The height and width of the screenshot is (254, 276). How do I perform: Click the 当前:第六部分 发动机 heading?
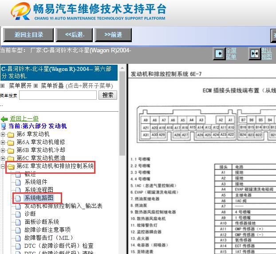point(37,126)
